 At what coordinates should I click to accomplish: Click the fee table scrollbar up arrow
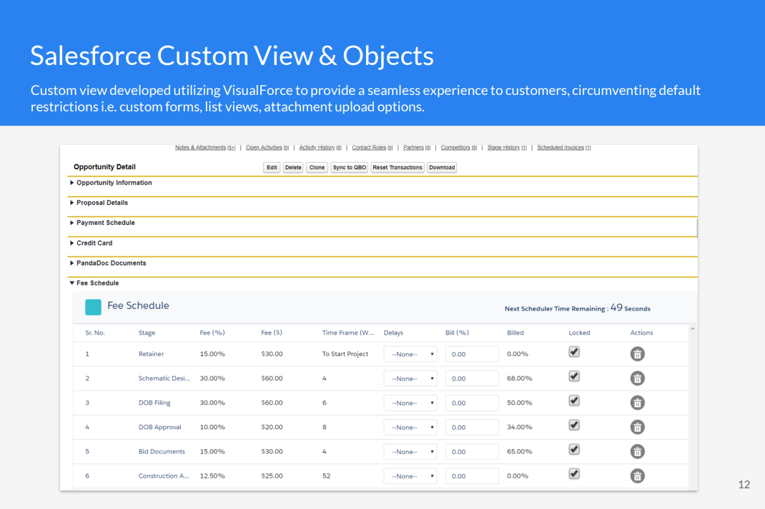(692, 329)
